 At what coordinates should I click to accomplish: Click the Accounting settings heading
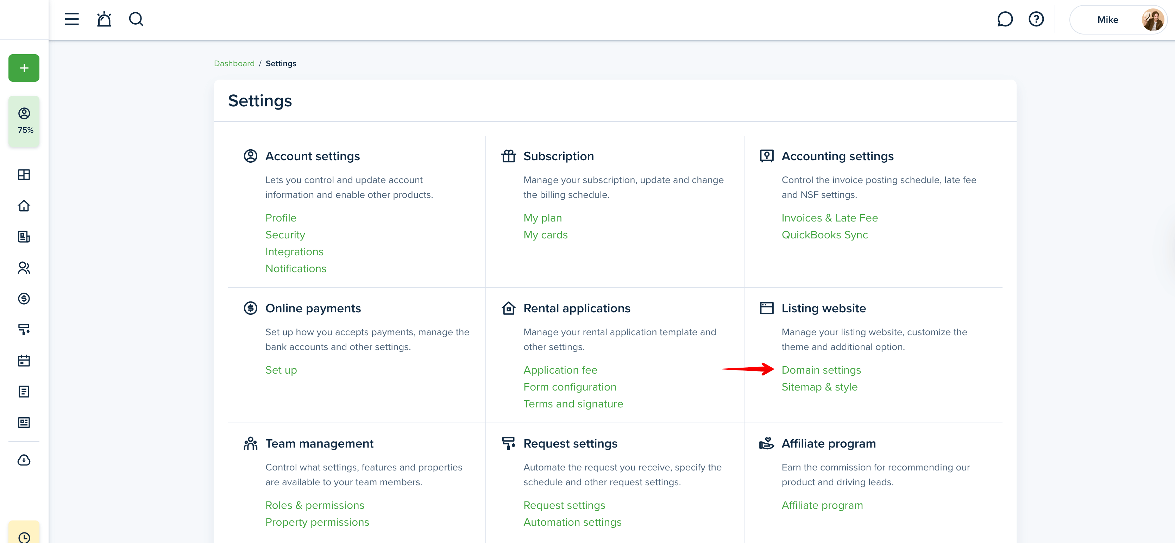click(x=837, y=156)
